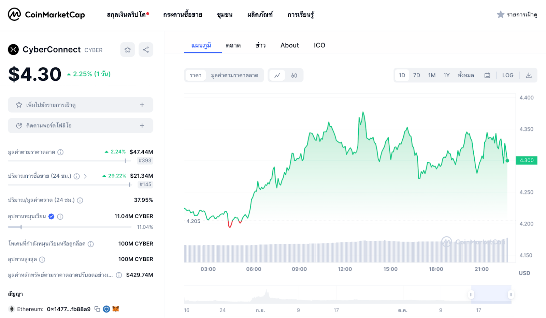Image resolution: width=546 pixels, height=318 pixels.
Task: Select the 7D time range
Action: point(417,75)
